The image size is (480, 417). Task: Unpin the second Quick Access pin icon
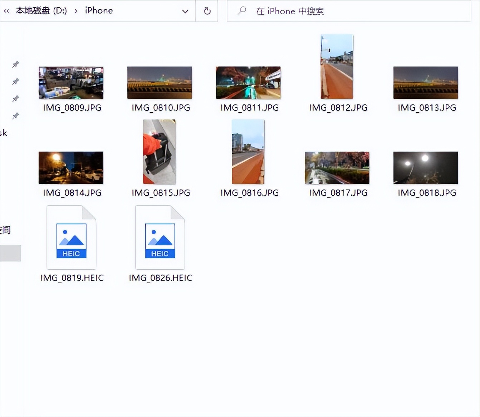[15, 82]
